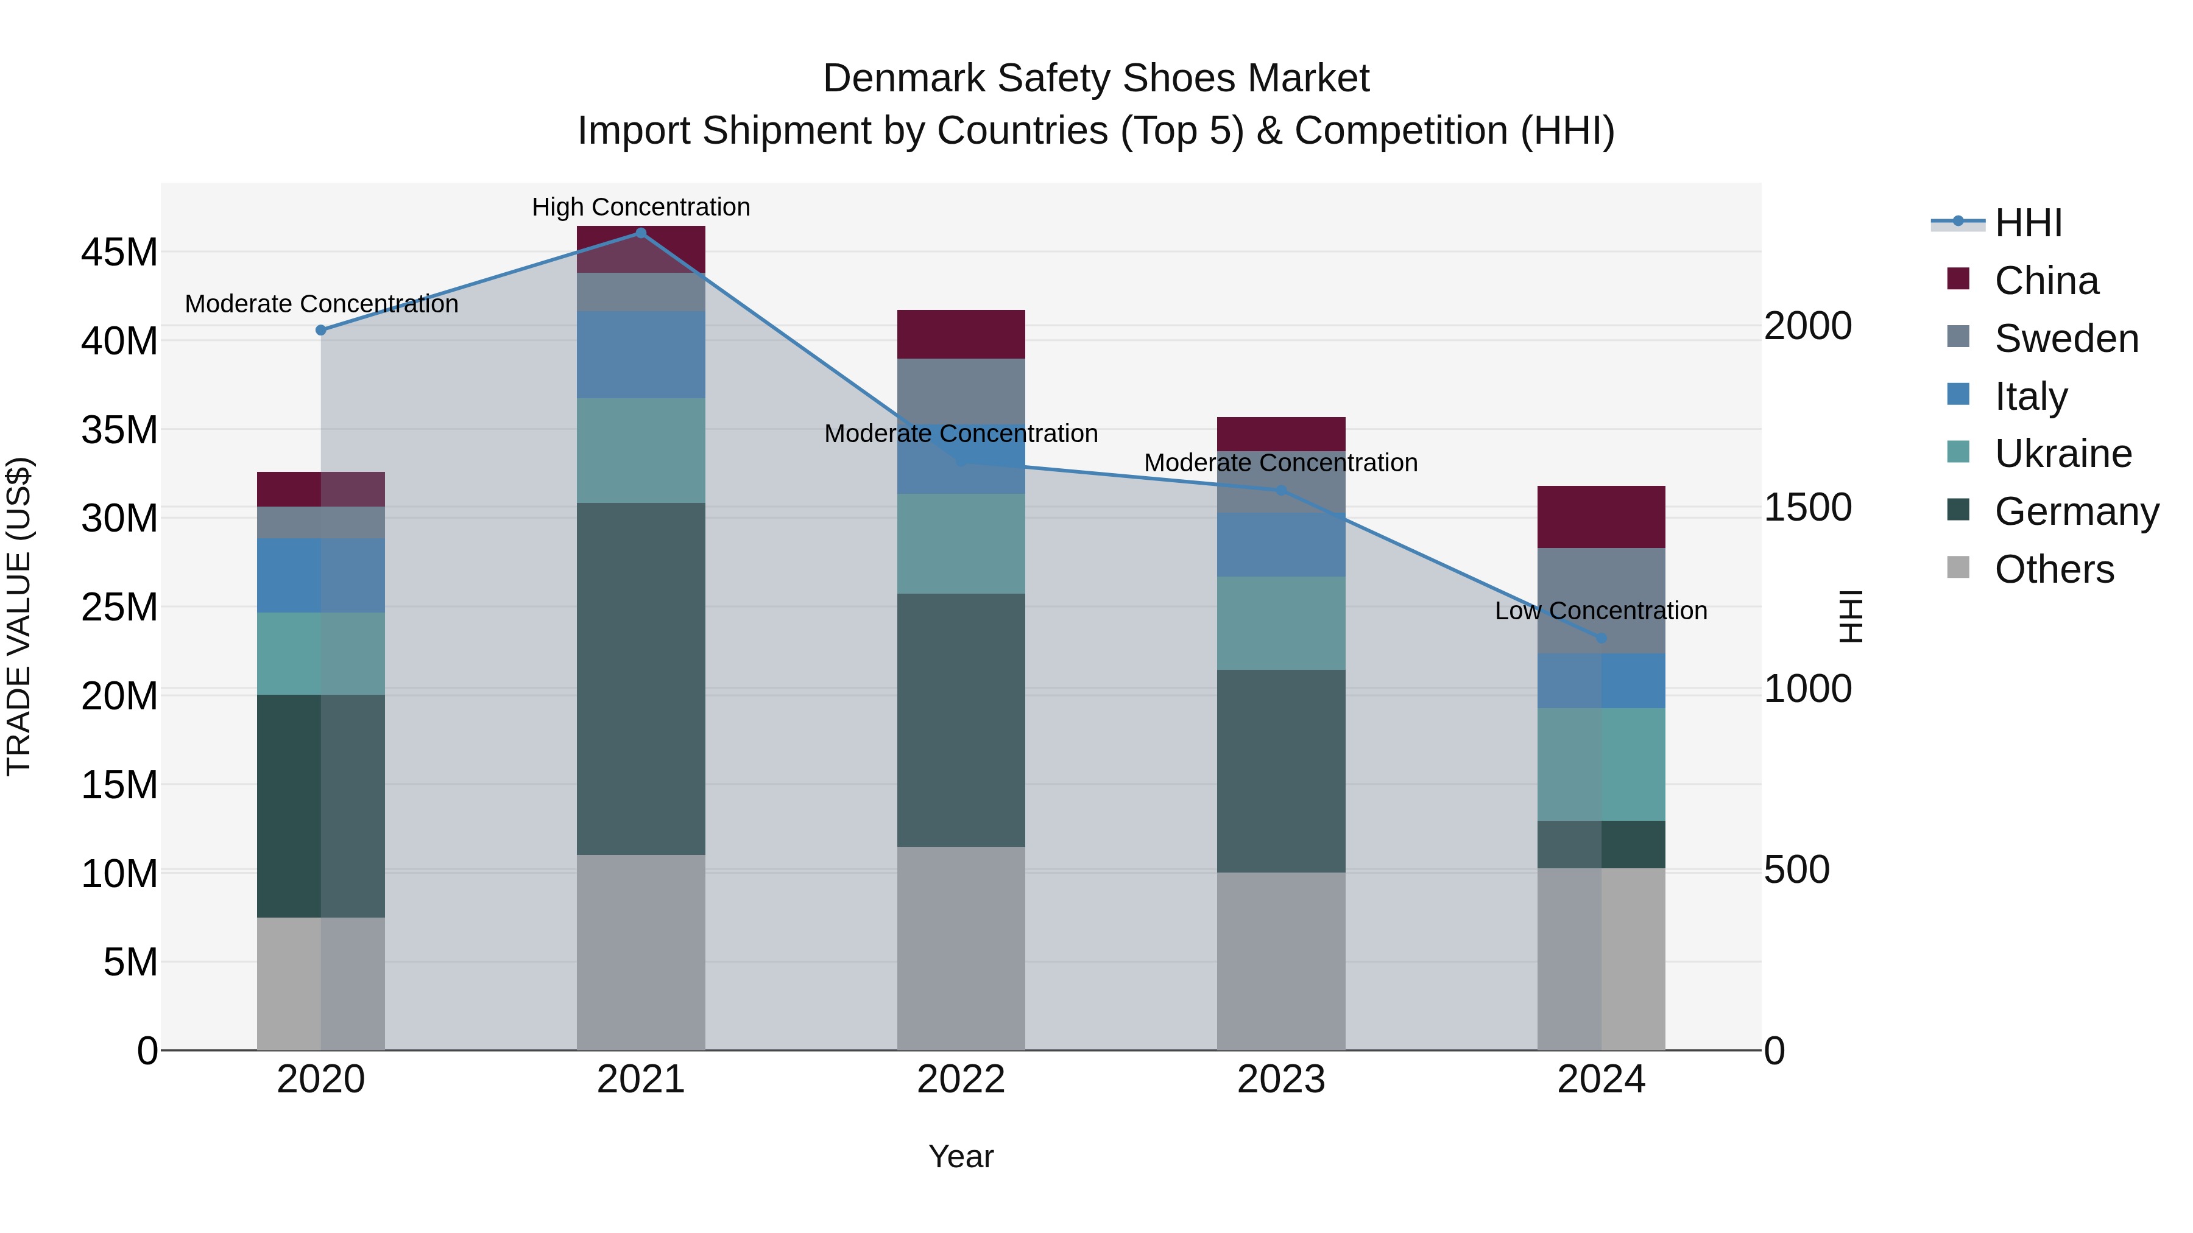The image size is (2193, 1233).
Task: Click the China color swatch in legend
Action: (x=1958, y=279)
